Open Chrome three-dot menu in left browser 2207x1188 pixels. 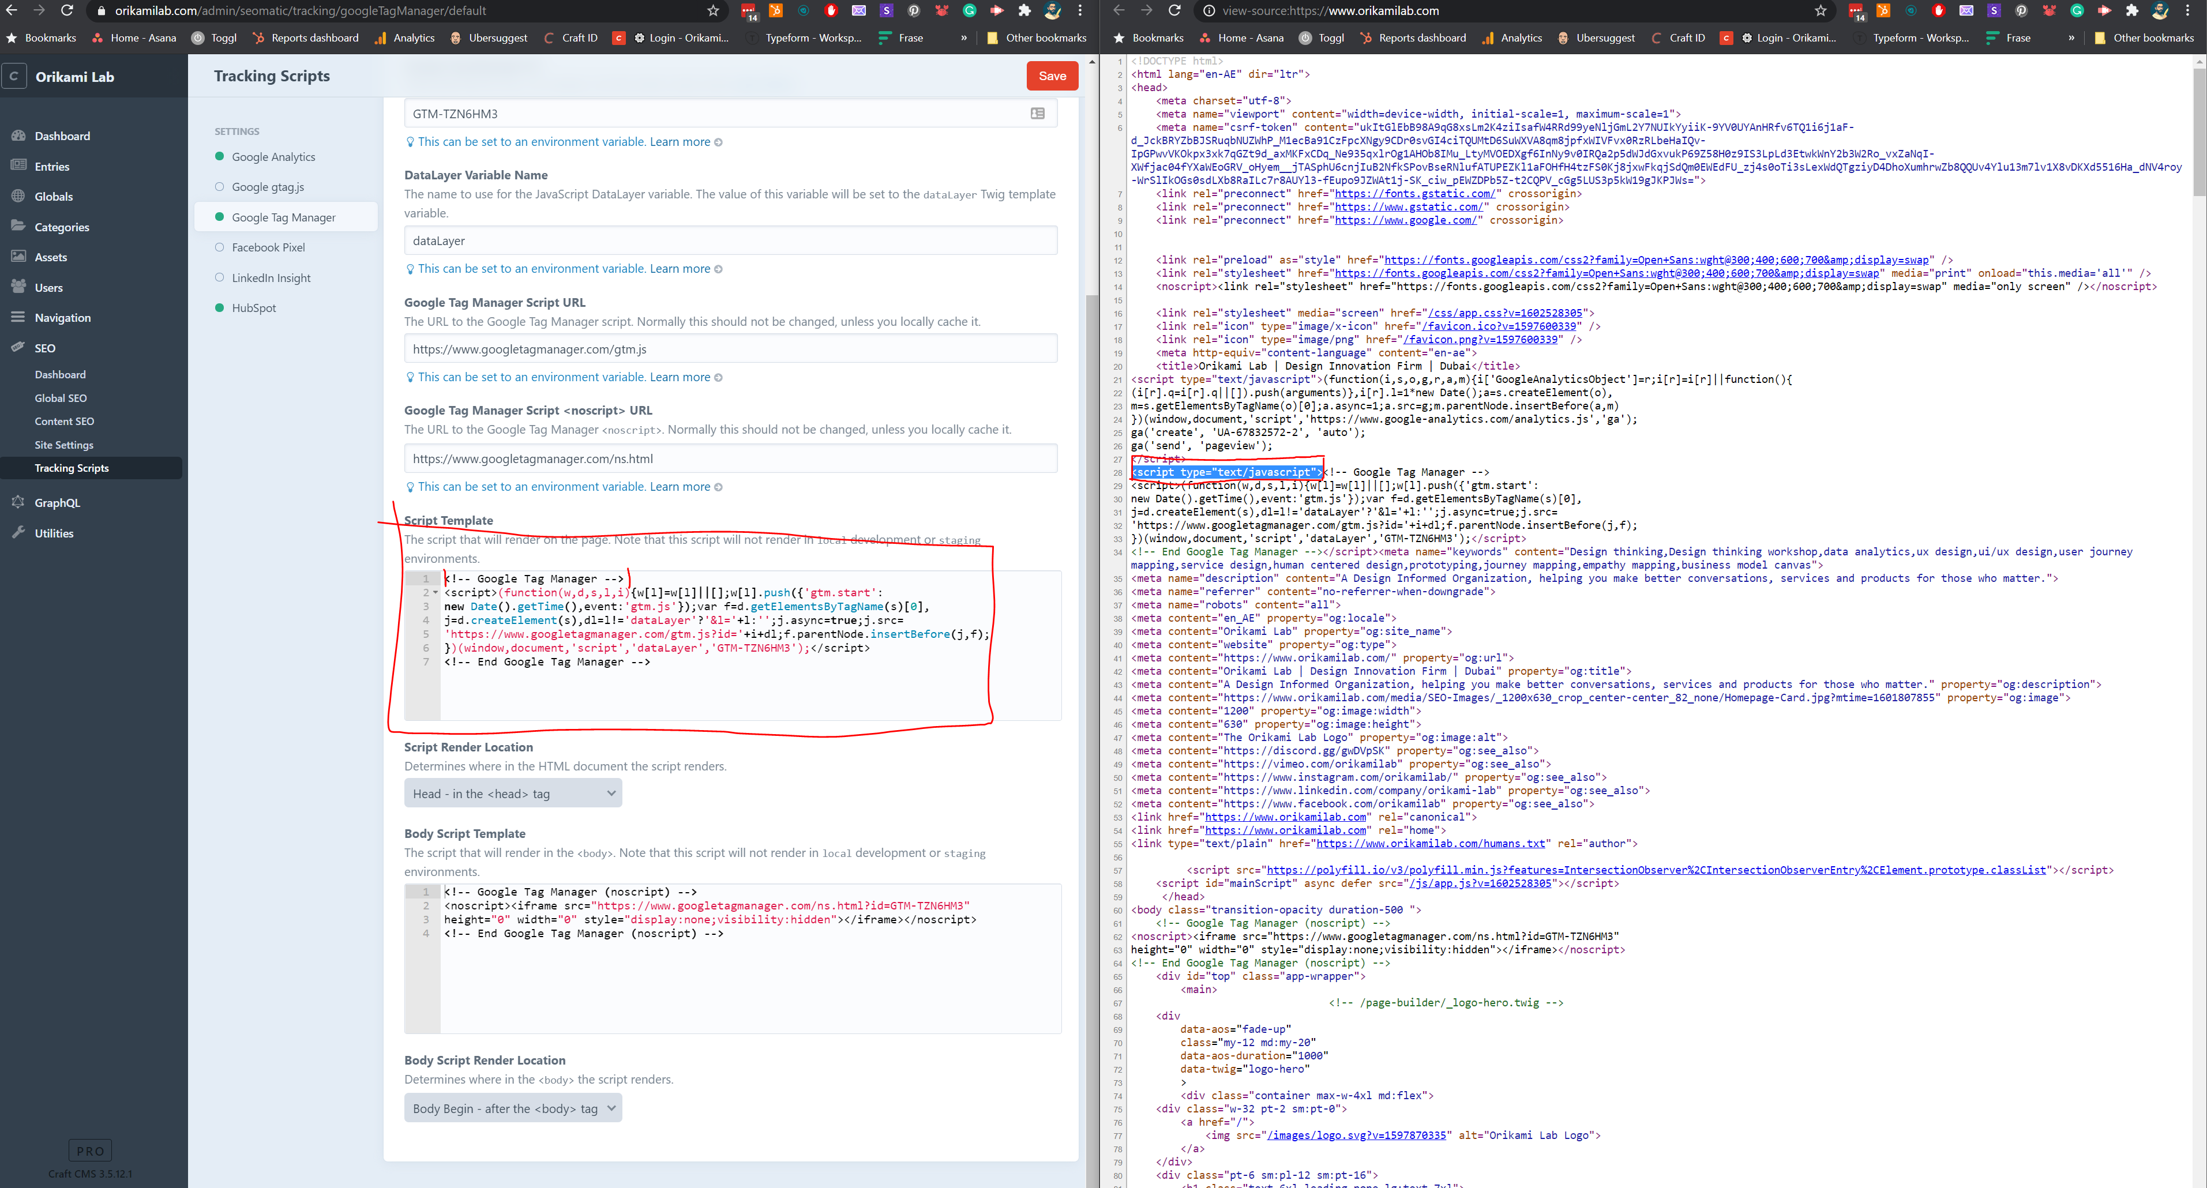tap(1080, 11)
